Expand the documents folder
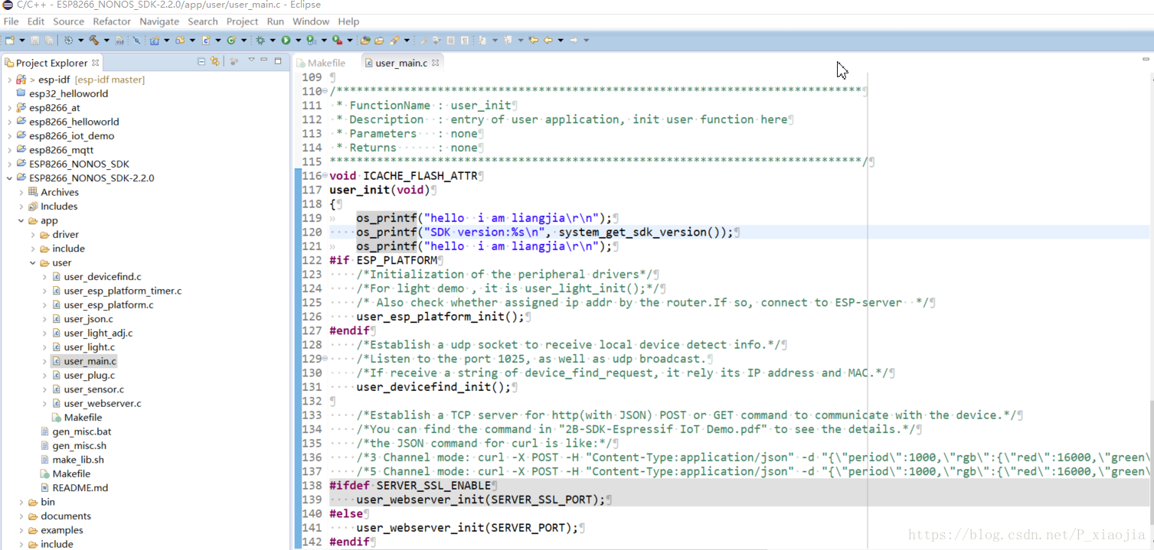 coord(21,516)
